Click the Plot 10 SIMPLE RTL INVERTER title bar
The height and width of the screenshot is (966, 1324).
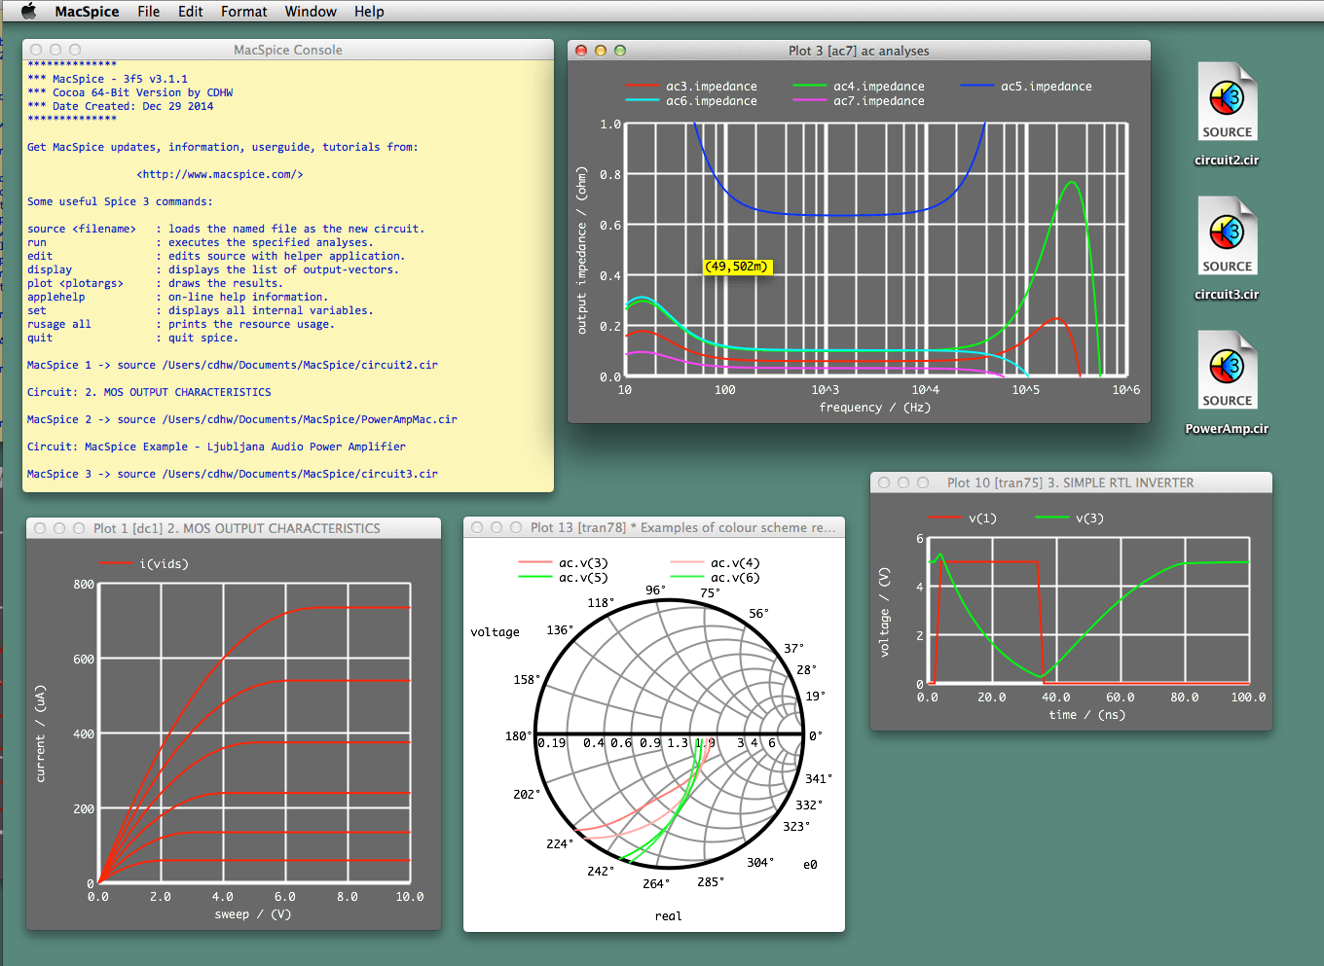pyautogui.click(x=1070, y=483)
